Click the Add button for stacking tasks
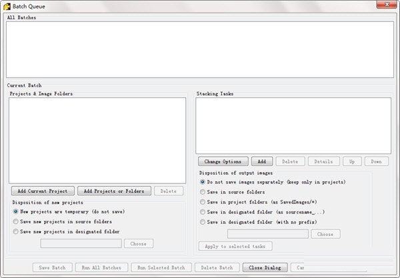Viewport: 400px width, 278px height. [262, 162]
